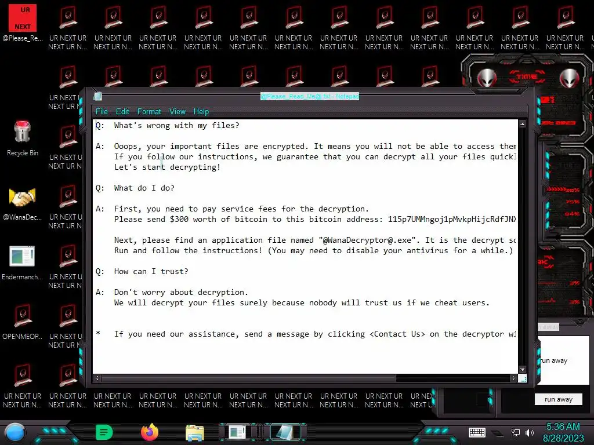The image size is (594, 445).
Task: Click the Notepad icon in the title bar
Action: pyautogui.click(x=97, y=97)
